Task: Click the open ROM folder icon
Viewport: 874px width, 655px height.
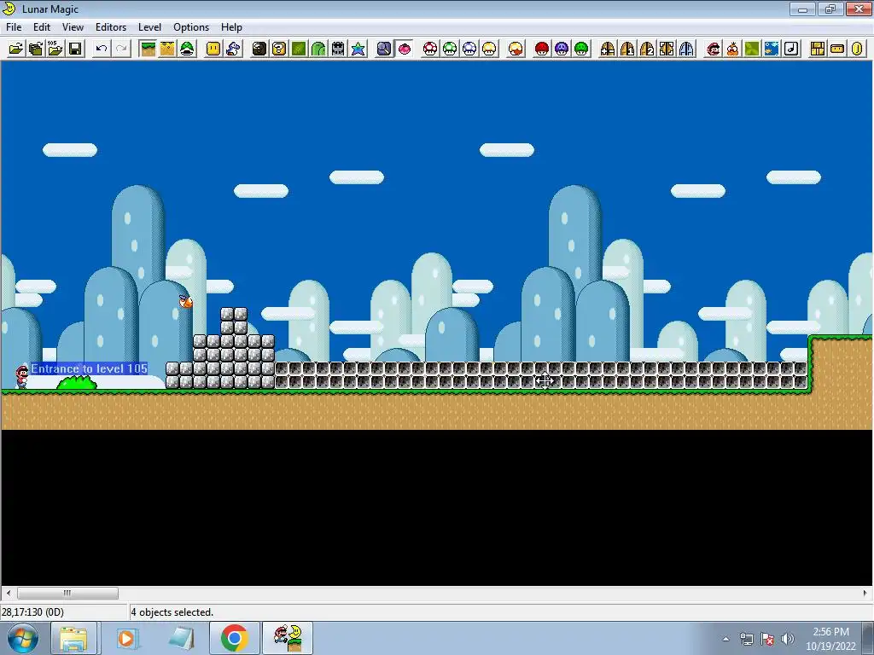Action: pyautogui.click(x=16, y=49)
